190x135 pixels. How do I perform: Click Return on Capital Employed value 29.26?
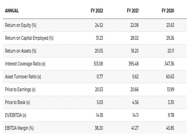(x=170, y=38)
